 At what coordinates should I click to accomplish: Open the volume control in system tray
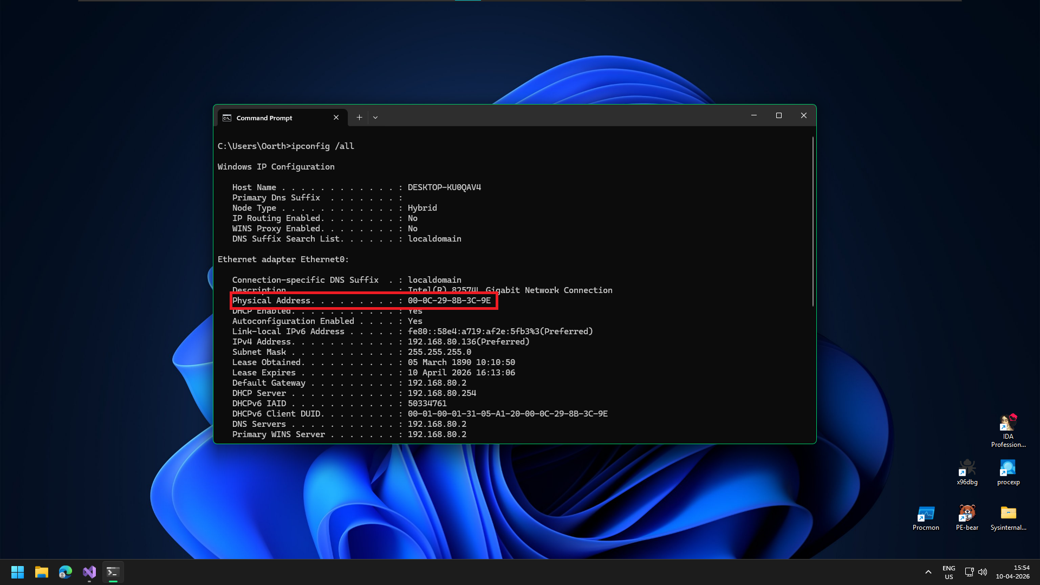pos(983,572)
